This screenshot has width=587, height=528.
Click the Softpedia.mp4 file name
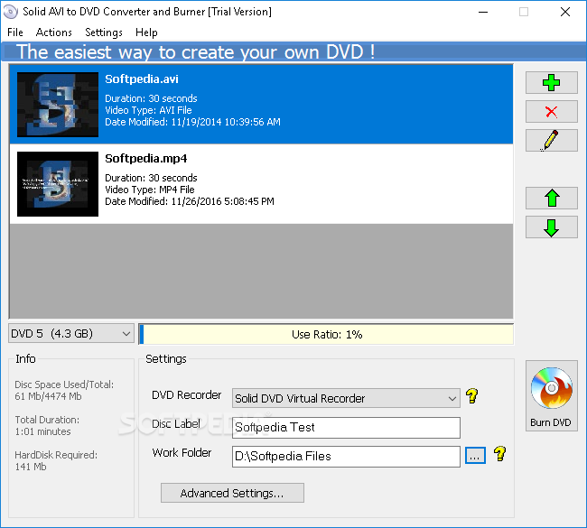pyautogui.click(x=146, y=159)
